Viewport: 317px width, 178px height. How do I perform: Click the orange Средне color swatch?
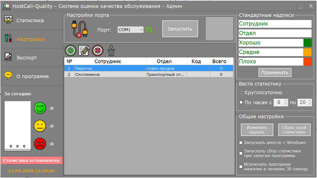pyautogui.click(x=307, y=52)
